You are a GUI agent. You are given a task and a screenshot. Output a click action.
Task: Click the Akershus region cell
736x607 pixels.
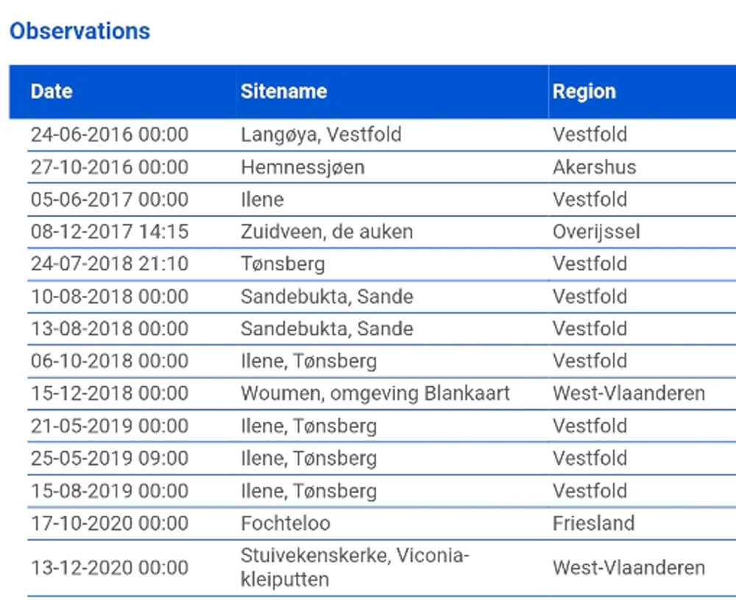(x=594, y=168)
